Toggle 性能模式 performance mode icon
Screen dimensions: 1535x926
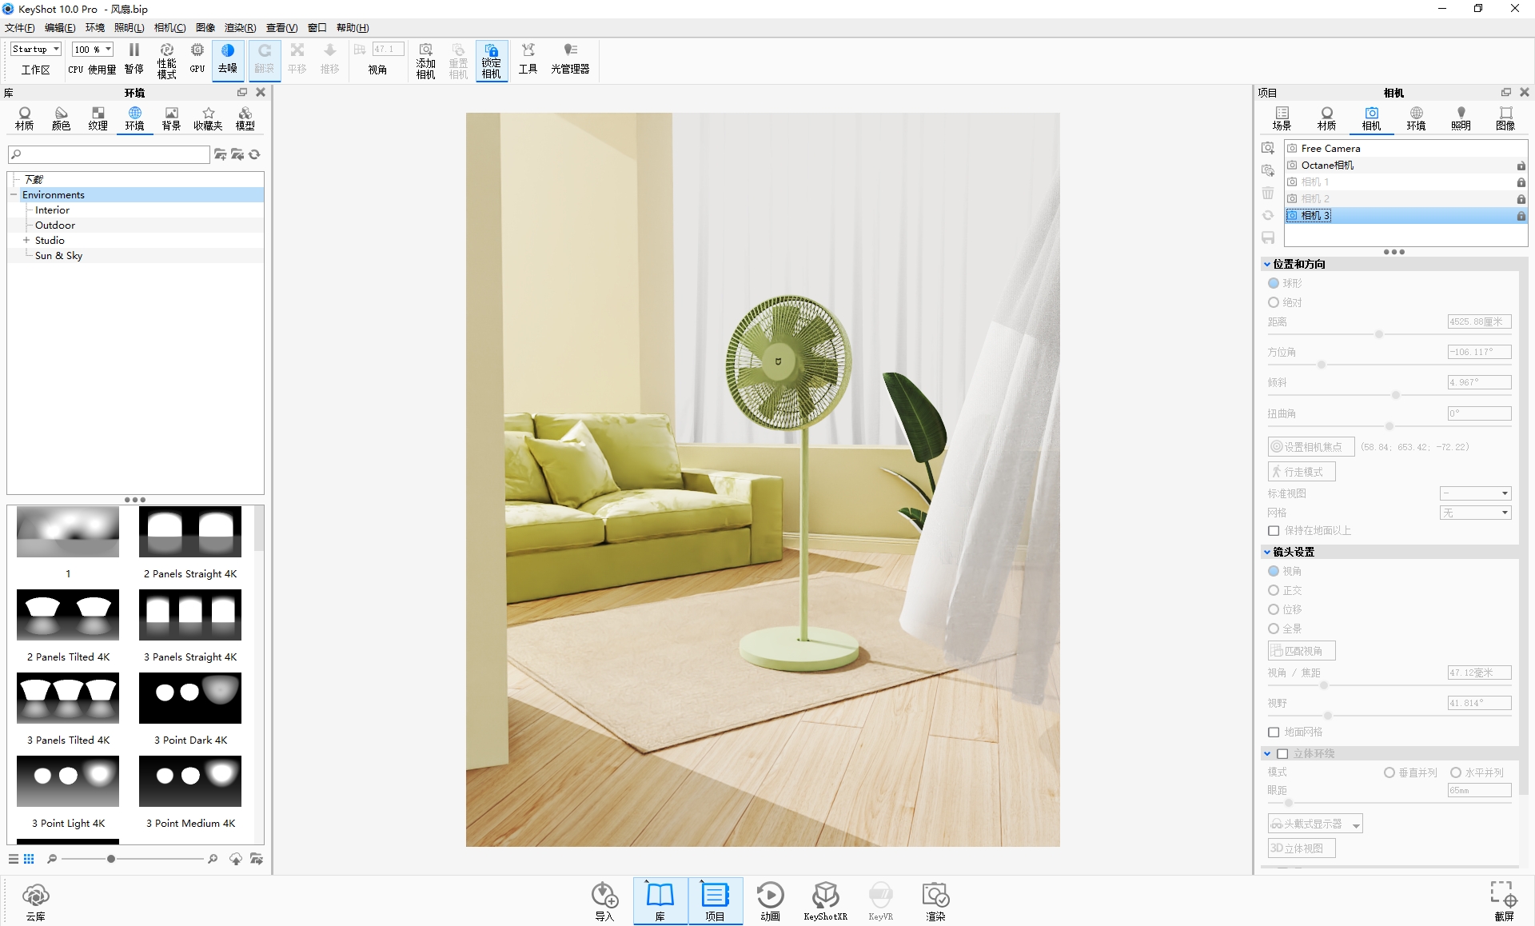coord(166,60)
